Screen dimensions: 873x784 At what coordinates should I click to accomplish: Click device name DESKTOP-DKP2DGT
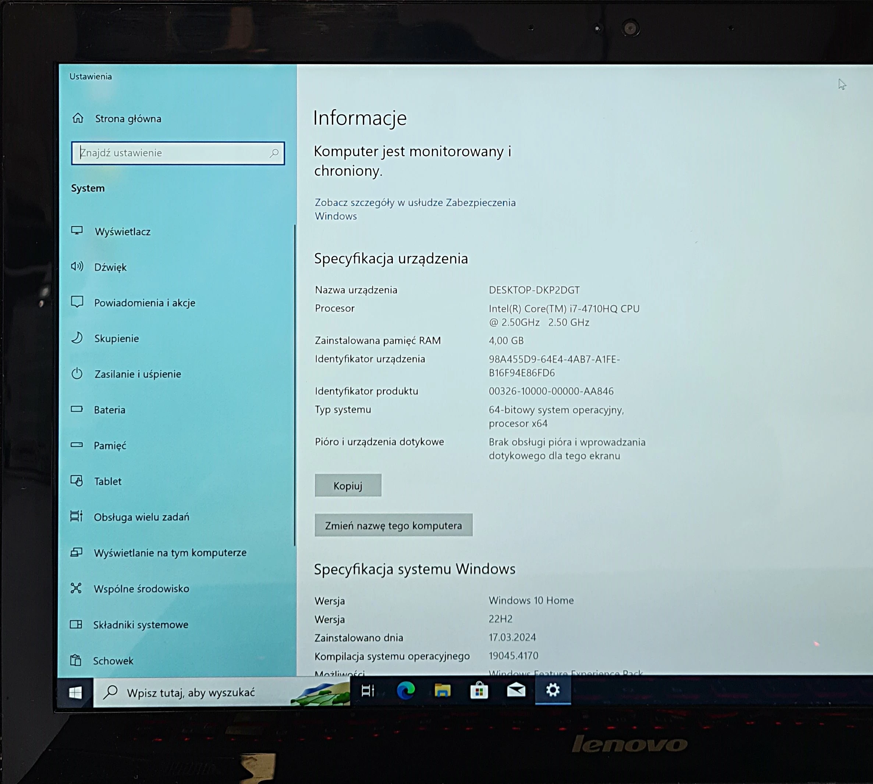coord(534,290)
